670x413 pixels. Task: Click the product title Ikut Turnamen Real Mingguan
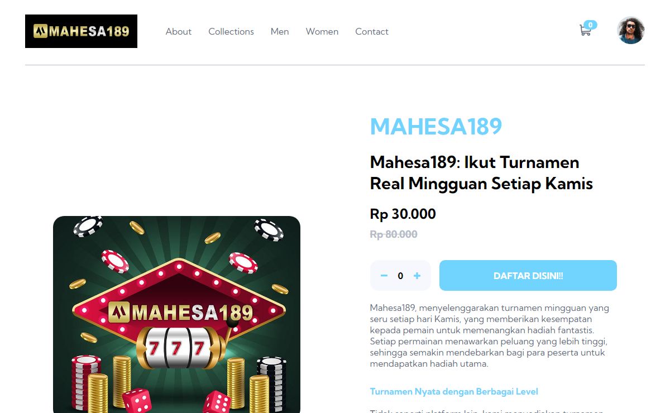click(481, 173)
